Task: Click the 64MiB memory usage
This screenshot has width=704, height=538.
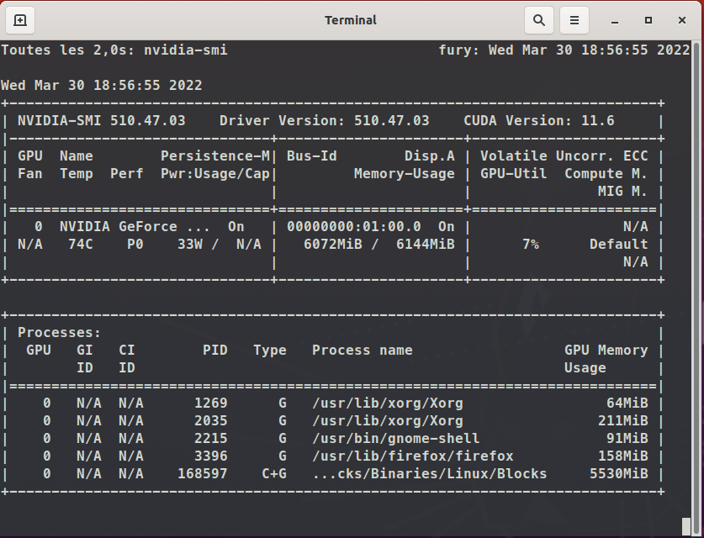Action: click(627, 403)
